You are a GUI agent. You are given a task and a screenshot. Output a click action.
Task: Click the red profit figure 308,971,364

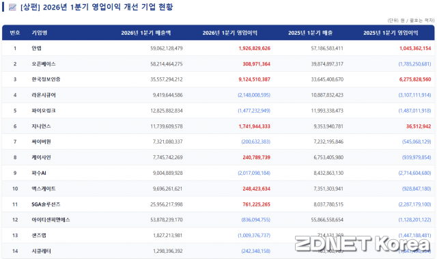(x=257, y=64)
